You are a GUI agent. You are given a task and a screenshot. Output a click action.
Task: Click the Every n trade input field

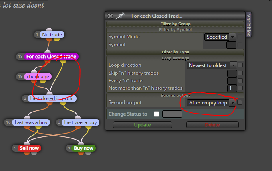click(232, 81)
